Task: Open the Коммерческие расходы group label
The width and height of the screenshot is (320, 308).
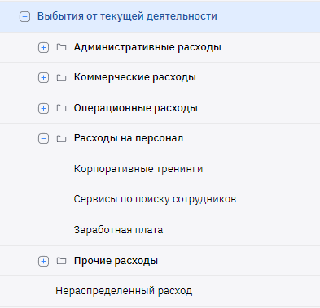Action: (135, 77)
